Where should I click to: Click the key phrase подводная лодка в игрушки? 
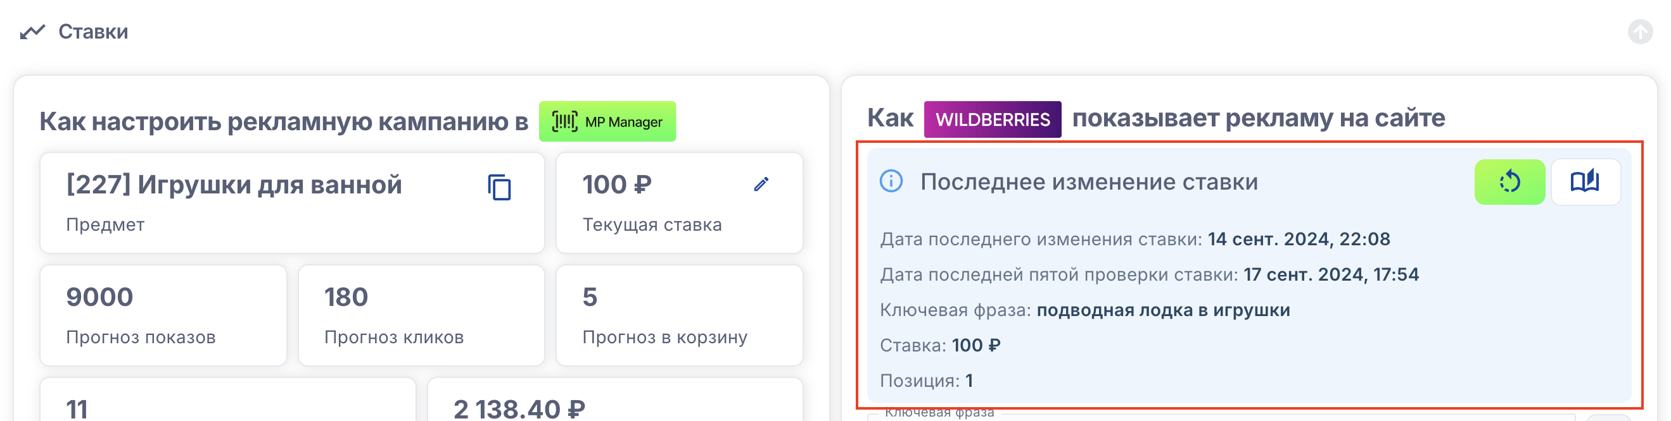click(x=1162, y=310)
